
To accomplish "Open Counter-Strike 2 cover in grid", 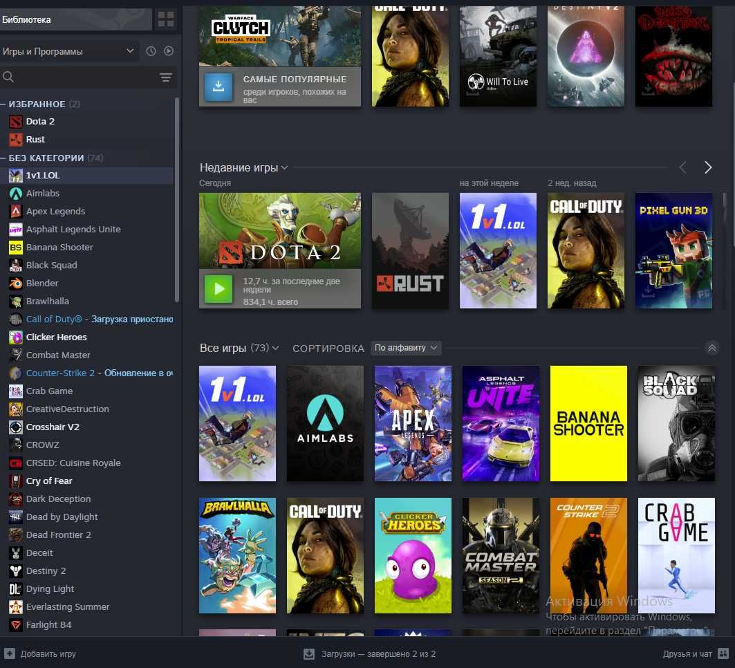I will 588,555.
